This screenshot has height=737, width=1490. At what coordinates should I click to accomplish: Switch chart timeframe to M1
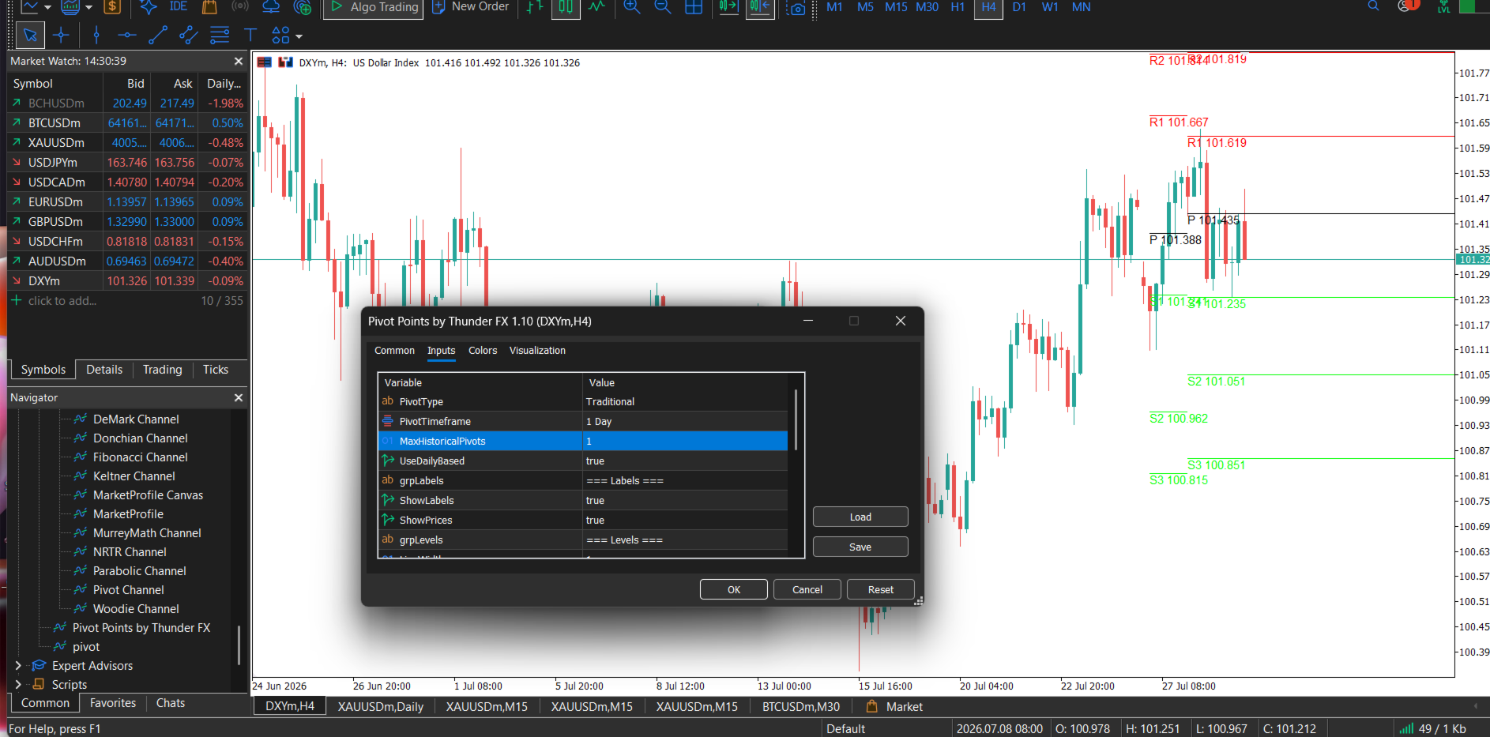pyautogui.click(x=834, y=7)
